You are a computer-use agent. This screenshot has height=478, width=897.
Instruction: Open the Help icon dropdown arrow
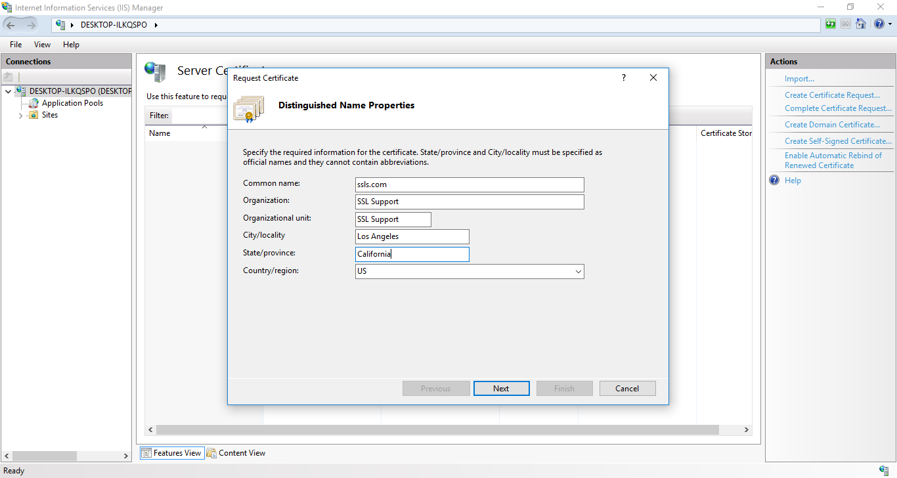(889, 24)
